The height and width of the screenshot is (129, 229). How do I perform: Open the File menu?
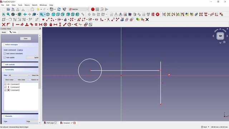click(x=3, y=5)
